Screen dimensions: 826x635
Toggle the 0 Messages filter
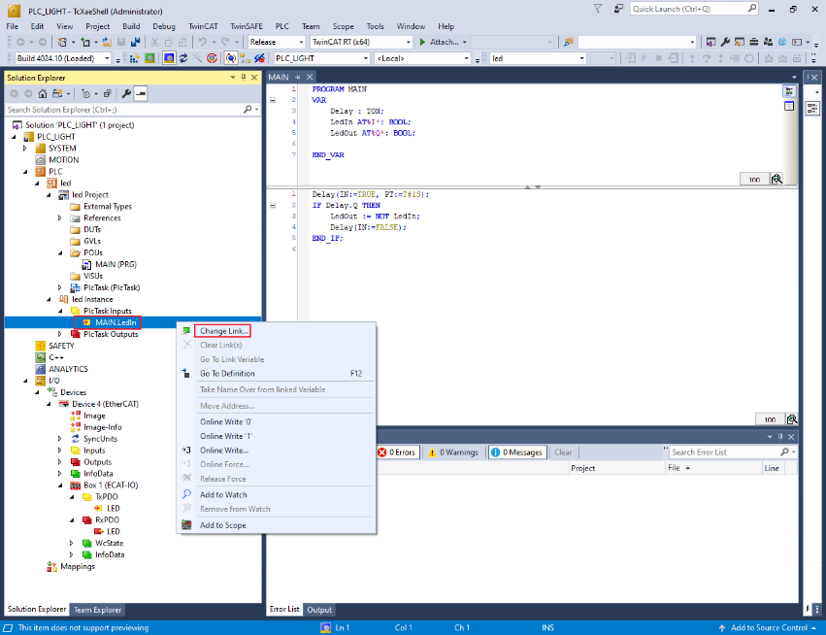coord(516,452)
